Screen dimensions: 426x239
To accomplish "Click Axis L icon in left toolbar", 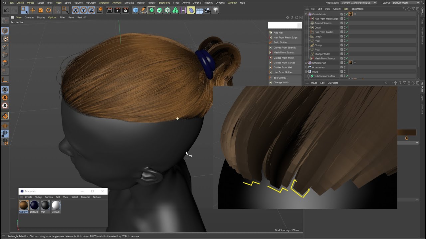I will tap(5, 79).
